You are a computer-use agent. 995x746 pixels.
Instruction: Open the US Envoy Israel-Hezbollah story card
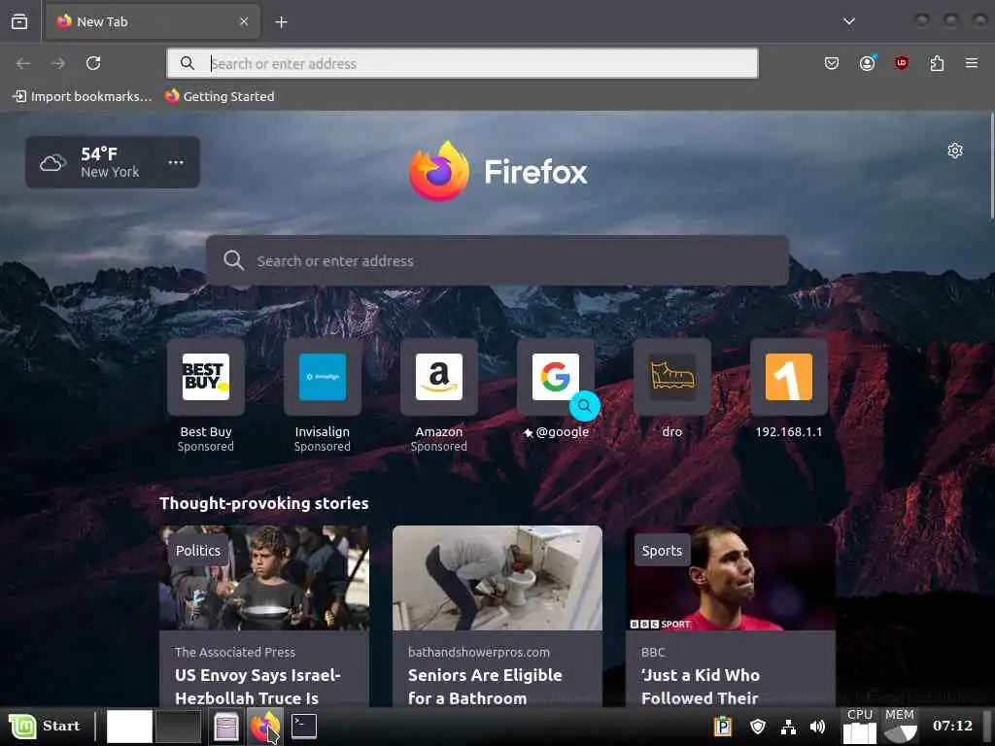(x=264, y=616)
